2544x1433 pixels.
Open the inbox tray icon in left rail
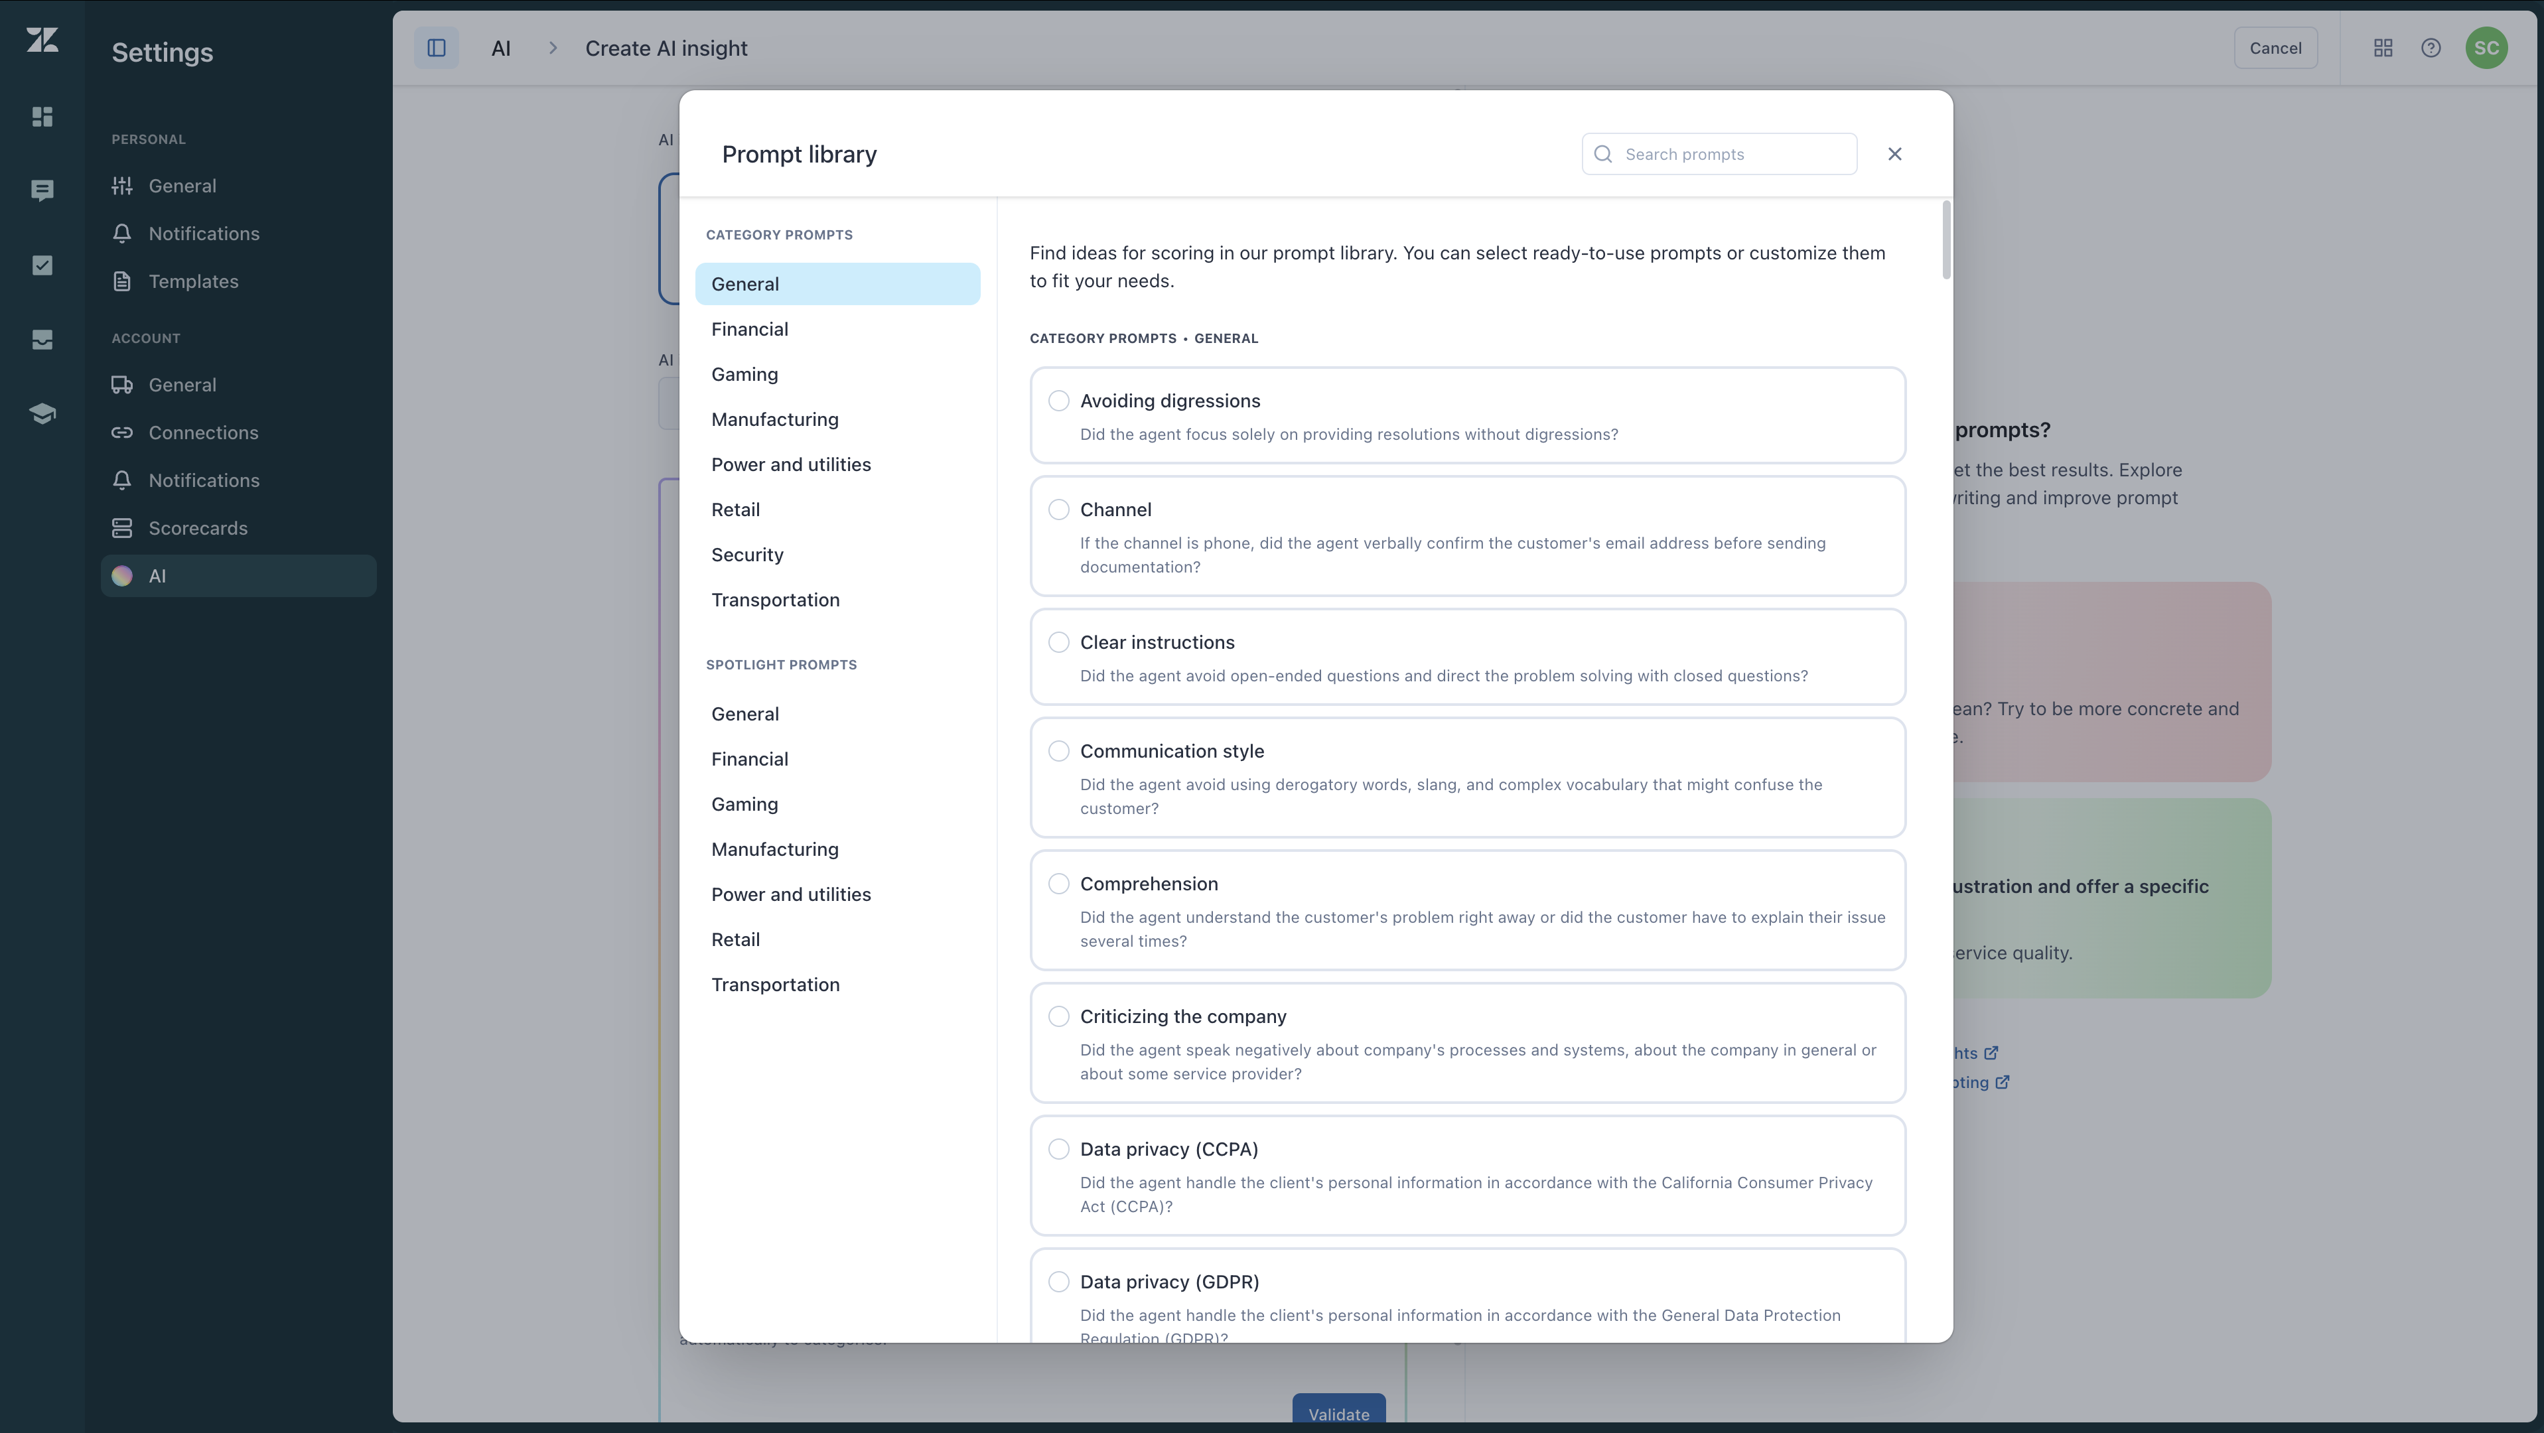click(x=42, y=340)
